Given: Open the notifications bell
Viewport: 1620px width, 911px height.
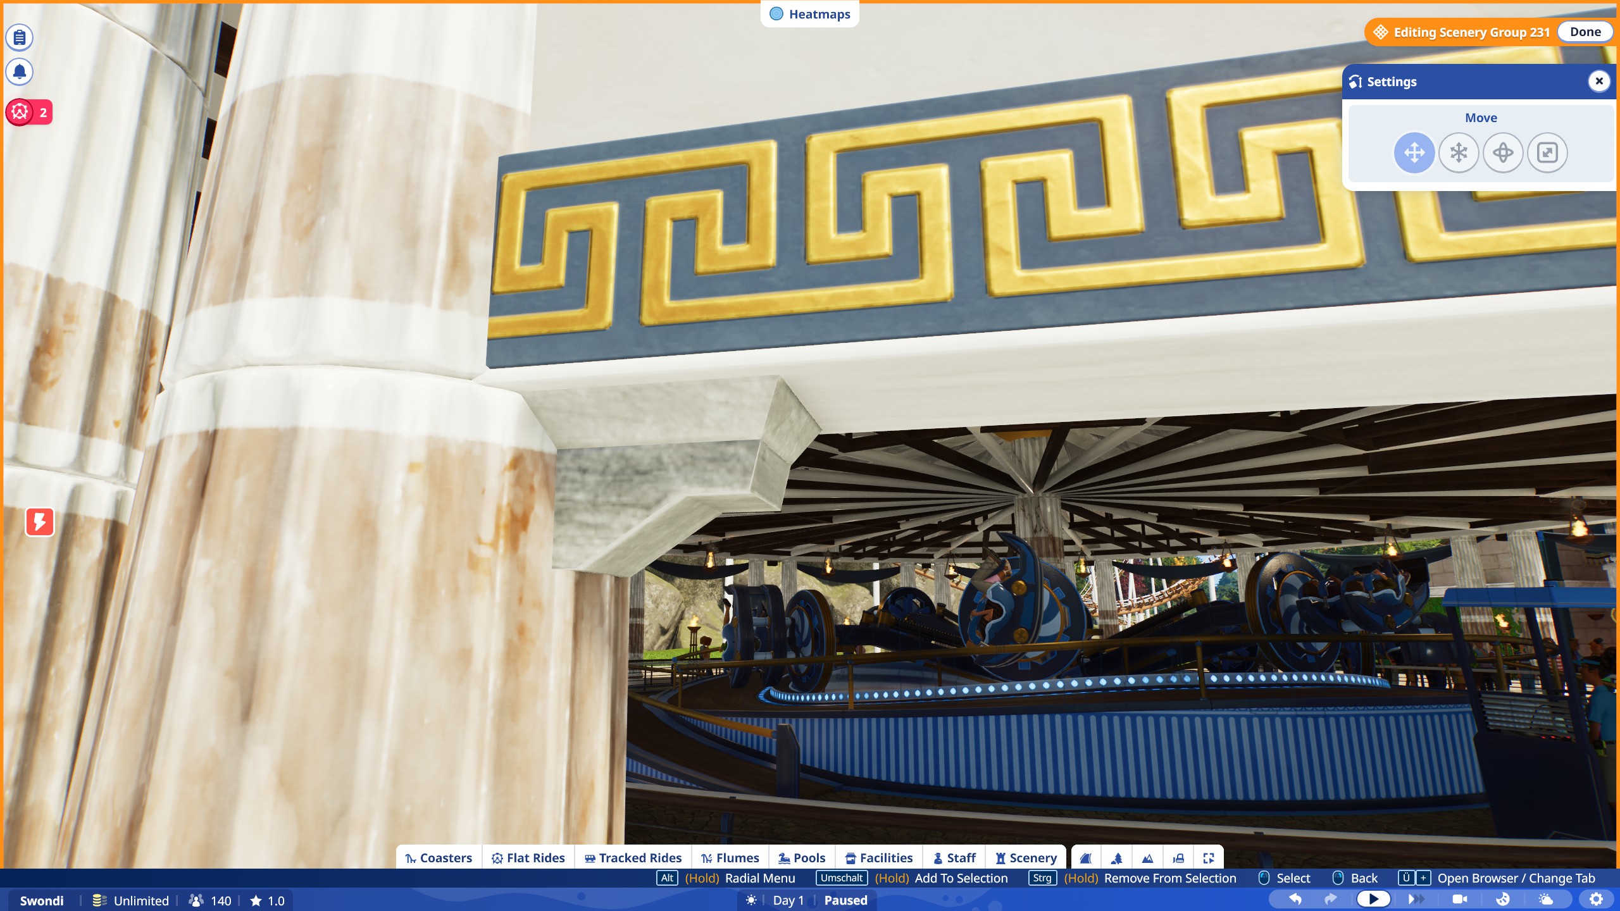Looking at the screenshot, I should [20, 71].
